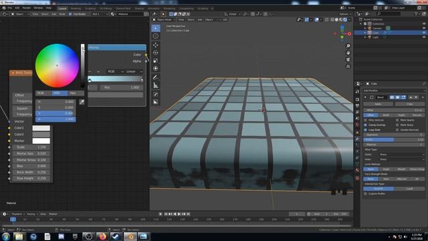Image resolution: width=428 pixels, height=241 pixels.
Task: Set Limit Method to Angle
Action: coord(386,169)
